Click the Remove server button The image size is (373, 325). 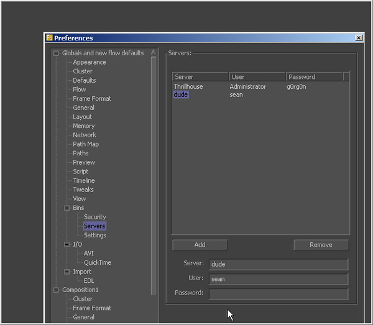pyautogui.click(x=321, y=245)
